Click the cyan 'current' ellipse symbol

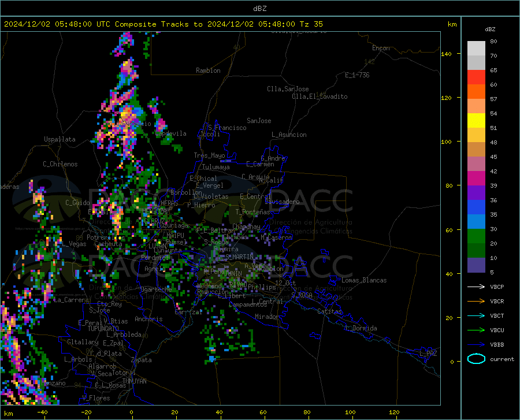pos(476,359)
